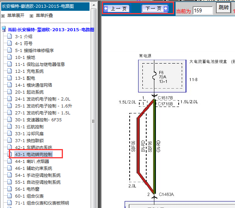Click fuse F6 70A label in diagram
The height and width of the screenshot is (208, 235).
pos(163,77)
